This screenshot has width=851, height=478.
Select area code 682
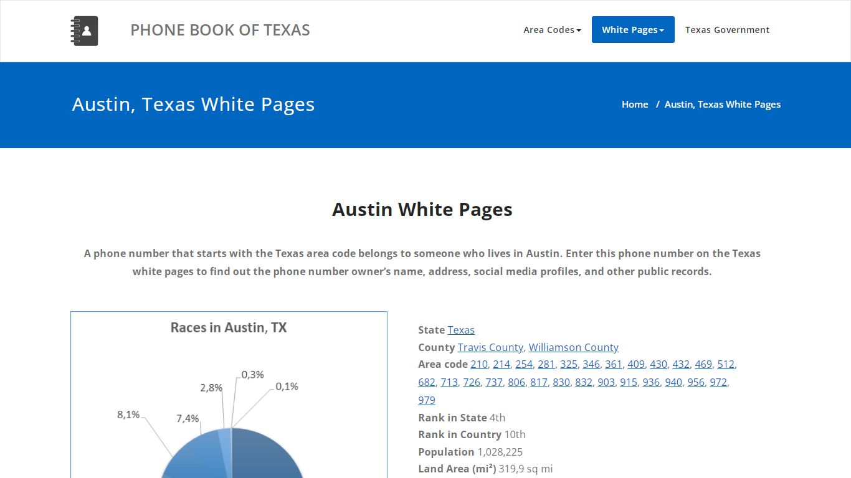click(x=427, y=382)
